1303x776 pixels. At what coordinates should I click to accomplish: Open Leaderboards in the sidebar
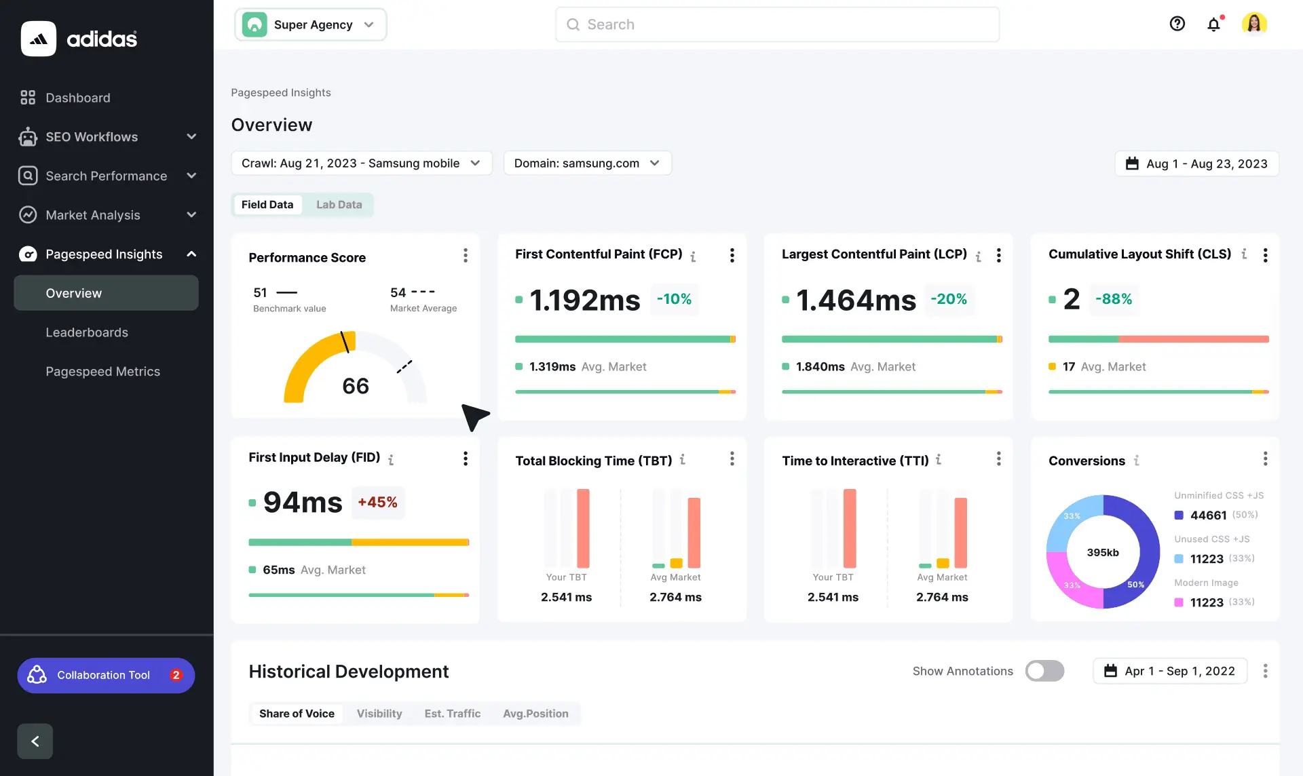point(87,332)
